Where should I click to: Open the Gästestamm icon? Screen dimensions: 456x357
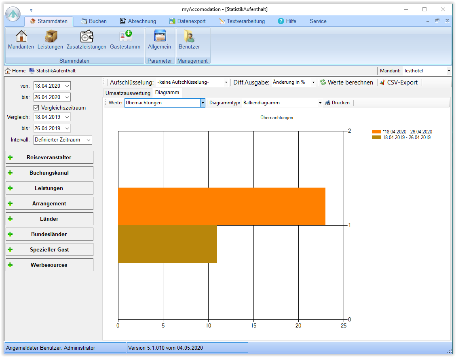tap(125, 36)
